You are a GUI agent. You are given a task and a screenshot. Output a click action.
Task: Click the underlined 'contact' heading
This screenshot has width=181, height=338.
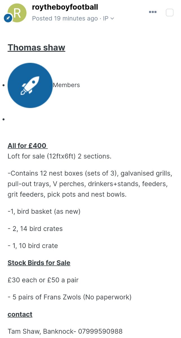pos(20,314)
